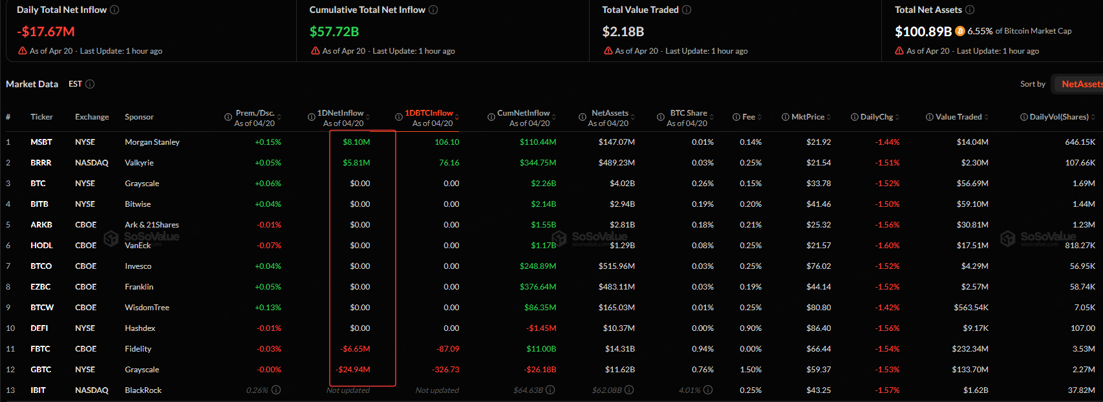The width and height of the screenshot is (1103, 402).
Task: Sort table by 1DNetInflow column
Action: (368, 117)
